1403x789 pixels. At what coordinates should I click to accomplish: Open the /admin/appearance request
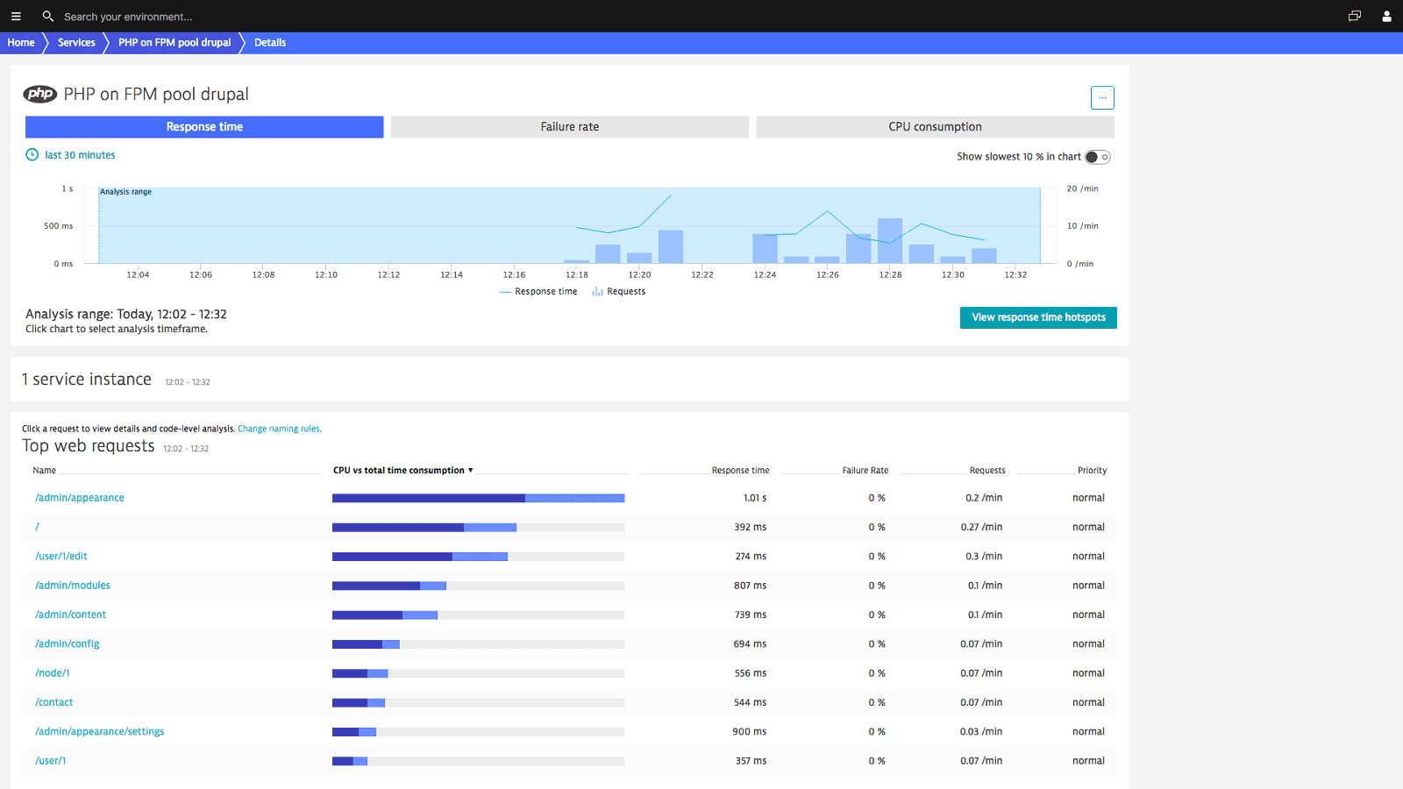click(80, 498)
